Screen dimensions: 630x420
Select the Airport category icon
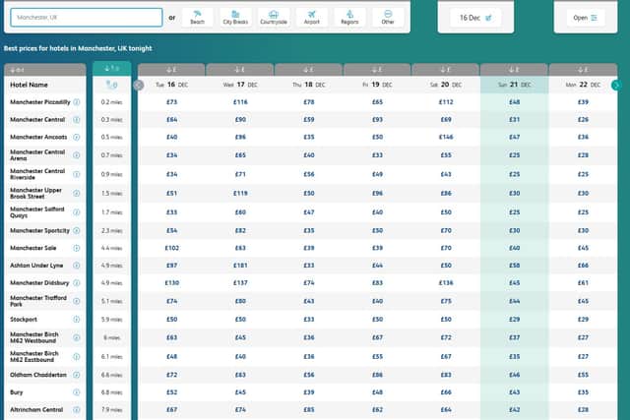click(312, 18)
